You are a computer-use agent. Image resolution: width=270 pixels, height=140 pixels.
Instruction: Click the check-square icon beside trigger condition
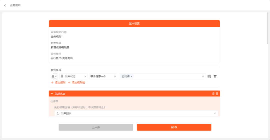coord(209,76)
